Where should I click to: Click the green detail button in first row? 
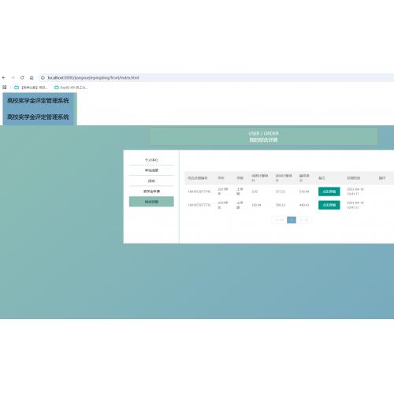point(329,191)
